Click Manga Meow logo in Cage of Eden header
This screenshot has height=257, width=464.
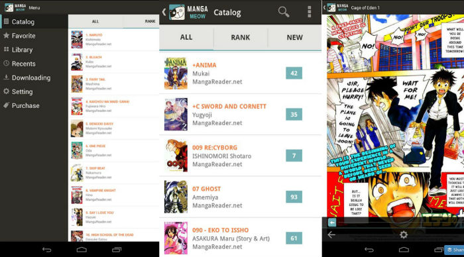pyautogui.click(x=337, y=8)
